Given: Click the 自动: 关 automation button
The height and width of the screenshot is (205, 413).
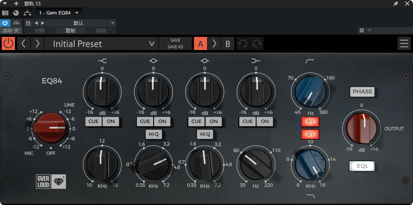Looking at the screenshot, I should click(11, 31).
